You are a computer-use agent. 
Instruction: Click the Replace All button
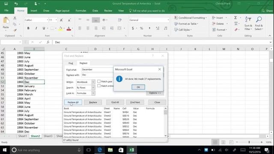tap(73, 102)
